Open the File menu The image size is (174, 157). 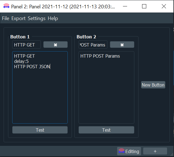coord(6,18)
